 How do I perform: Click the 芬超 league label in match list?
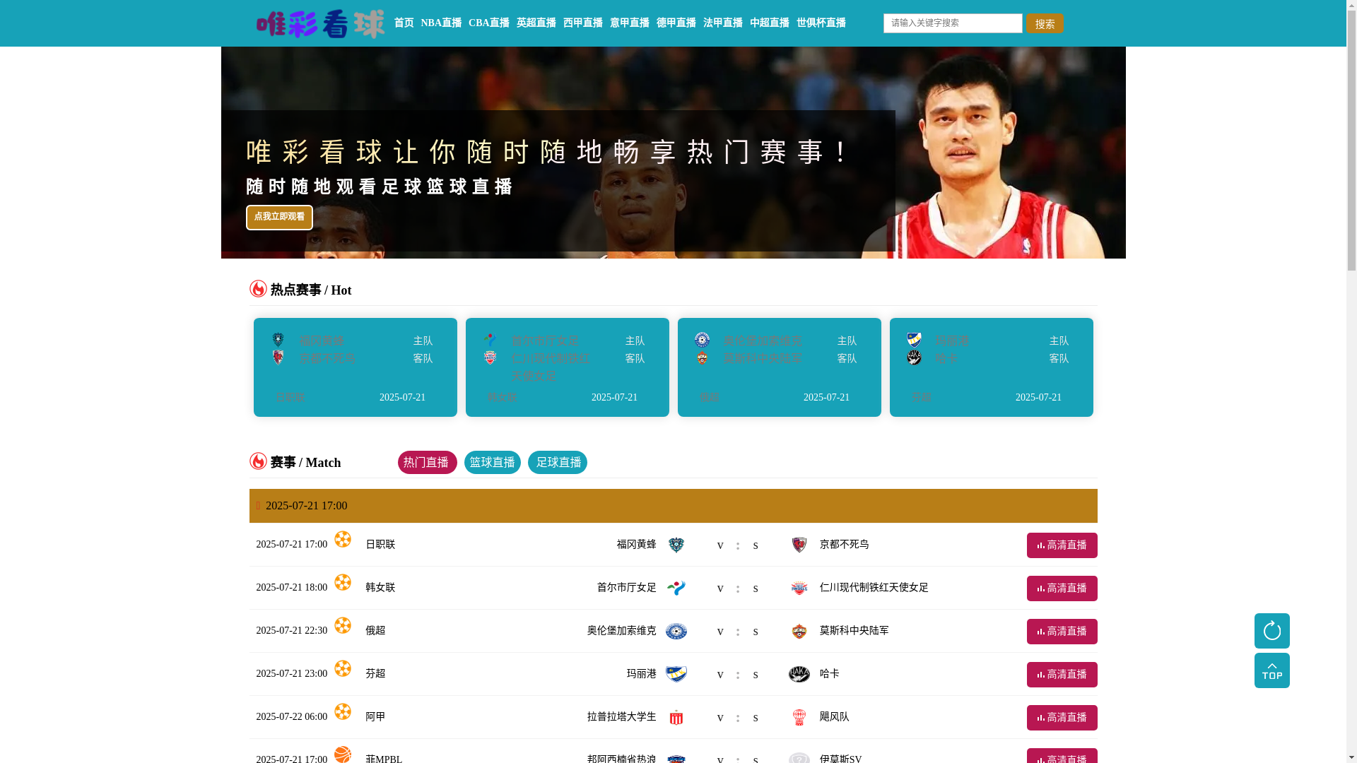pyautogui.click(x=375, y=674)
